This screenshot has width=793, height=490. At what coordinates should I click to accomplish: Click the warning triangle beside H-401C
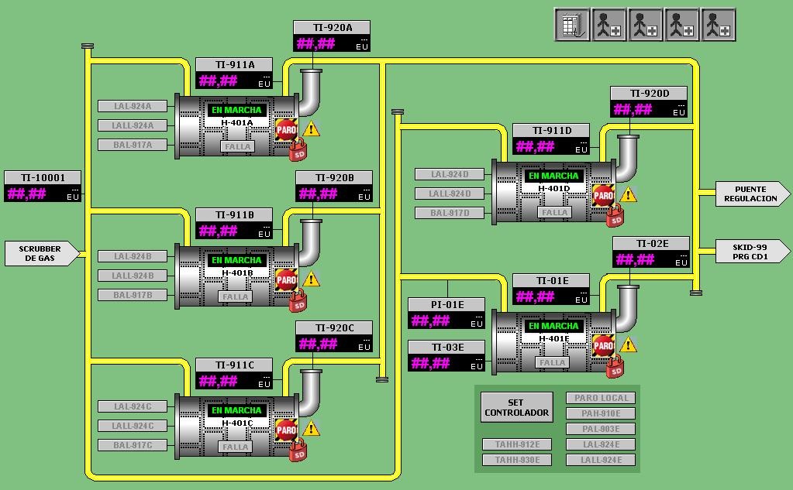pos(312,428)
